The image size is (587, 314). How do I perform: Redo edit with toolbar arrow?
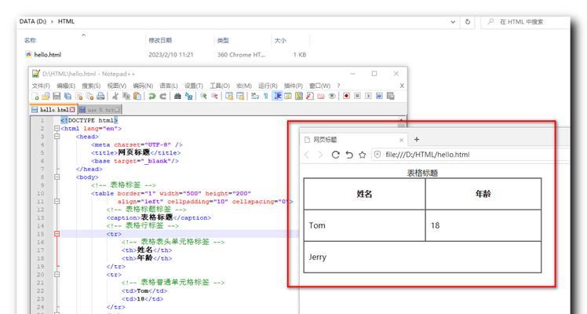tap(163, 97)
